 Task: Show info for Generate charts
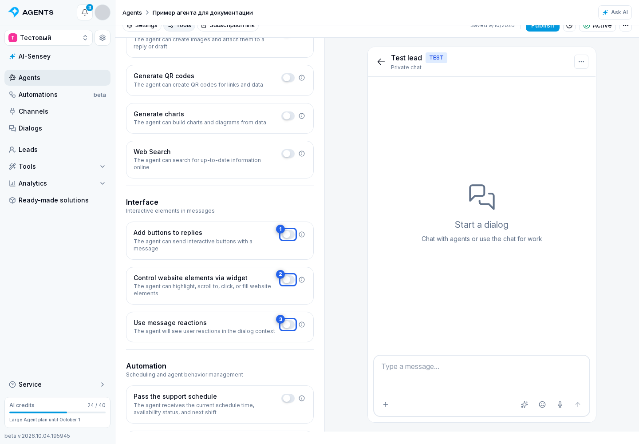click(x=302, y=116)
